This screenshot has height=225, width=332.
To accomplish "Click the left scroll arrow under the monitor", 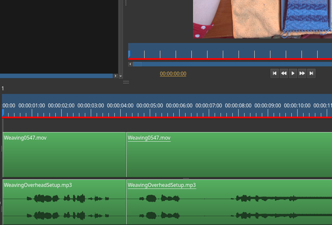I will (x=130, y=64).
